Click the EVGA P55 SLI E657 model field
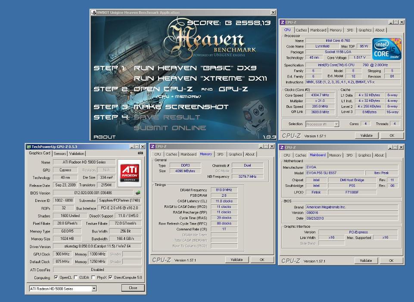This screenshot has height=302, width=414. 335,173
